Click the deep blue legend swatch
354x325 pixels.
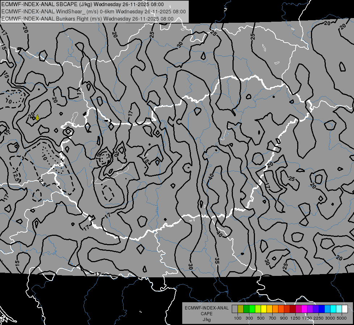pos(322,309)
